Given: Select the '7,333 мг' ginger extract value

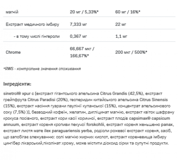Looking at the screenshot, I should (78, 24).
